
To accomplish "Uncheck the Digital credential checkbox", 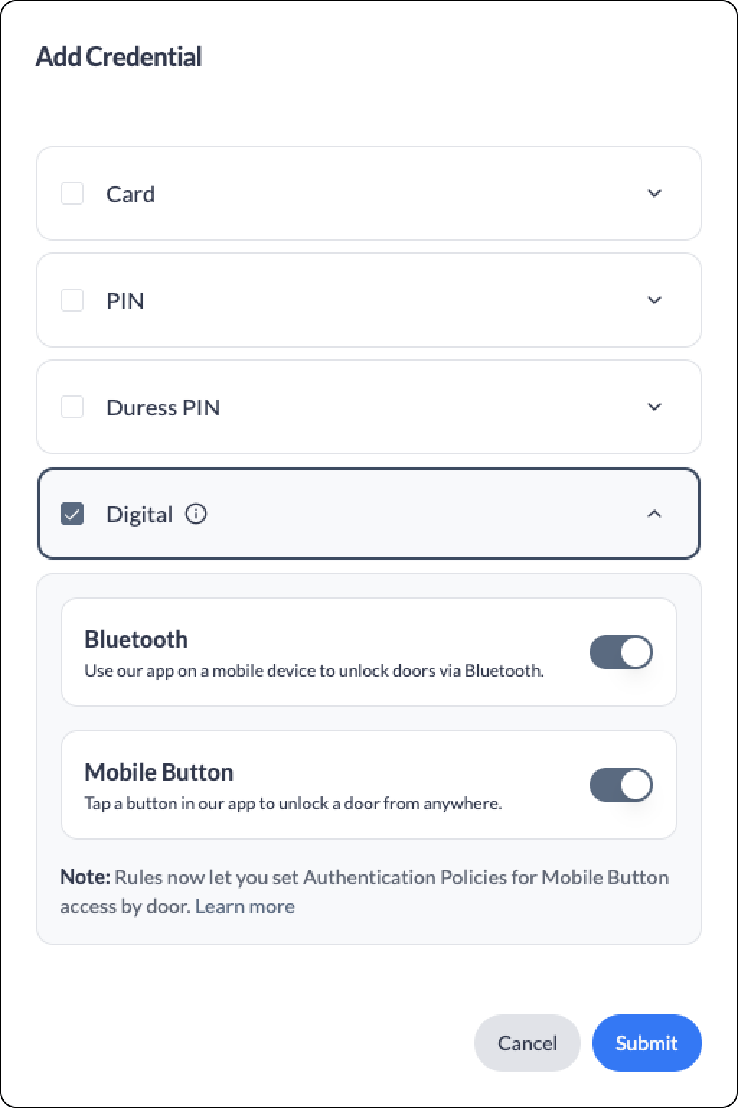I will click(72, 514).
